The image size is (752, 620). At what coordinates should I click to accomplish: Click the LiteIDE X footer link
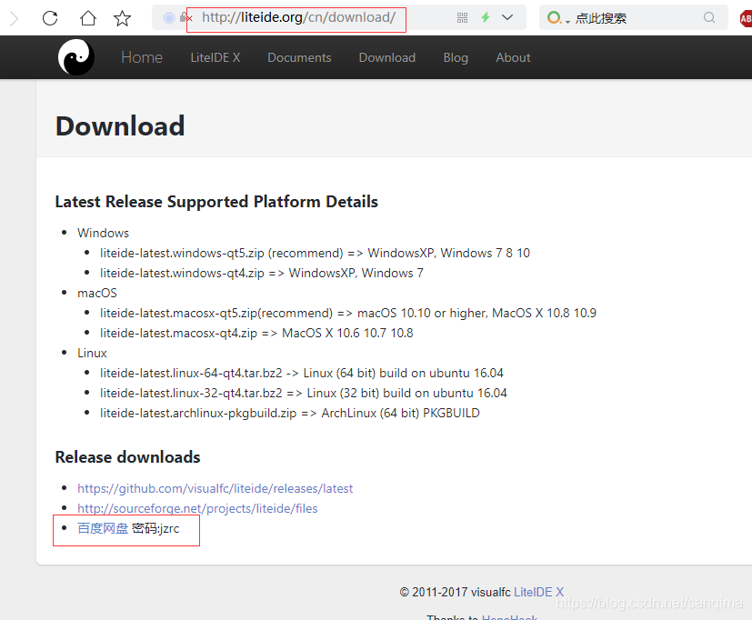point(538,592)
